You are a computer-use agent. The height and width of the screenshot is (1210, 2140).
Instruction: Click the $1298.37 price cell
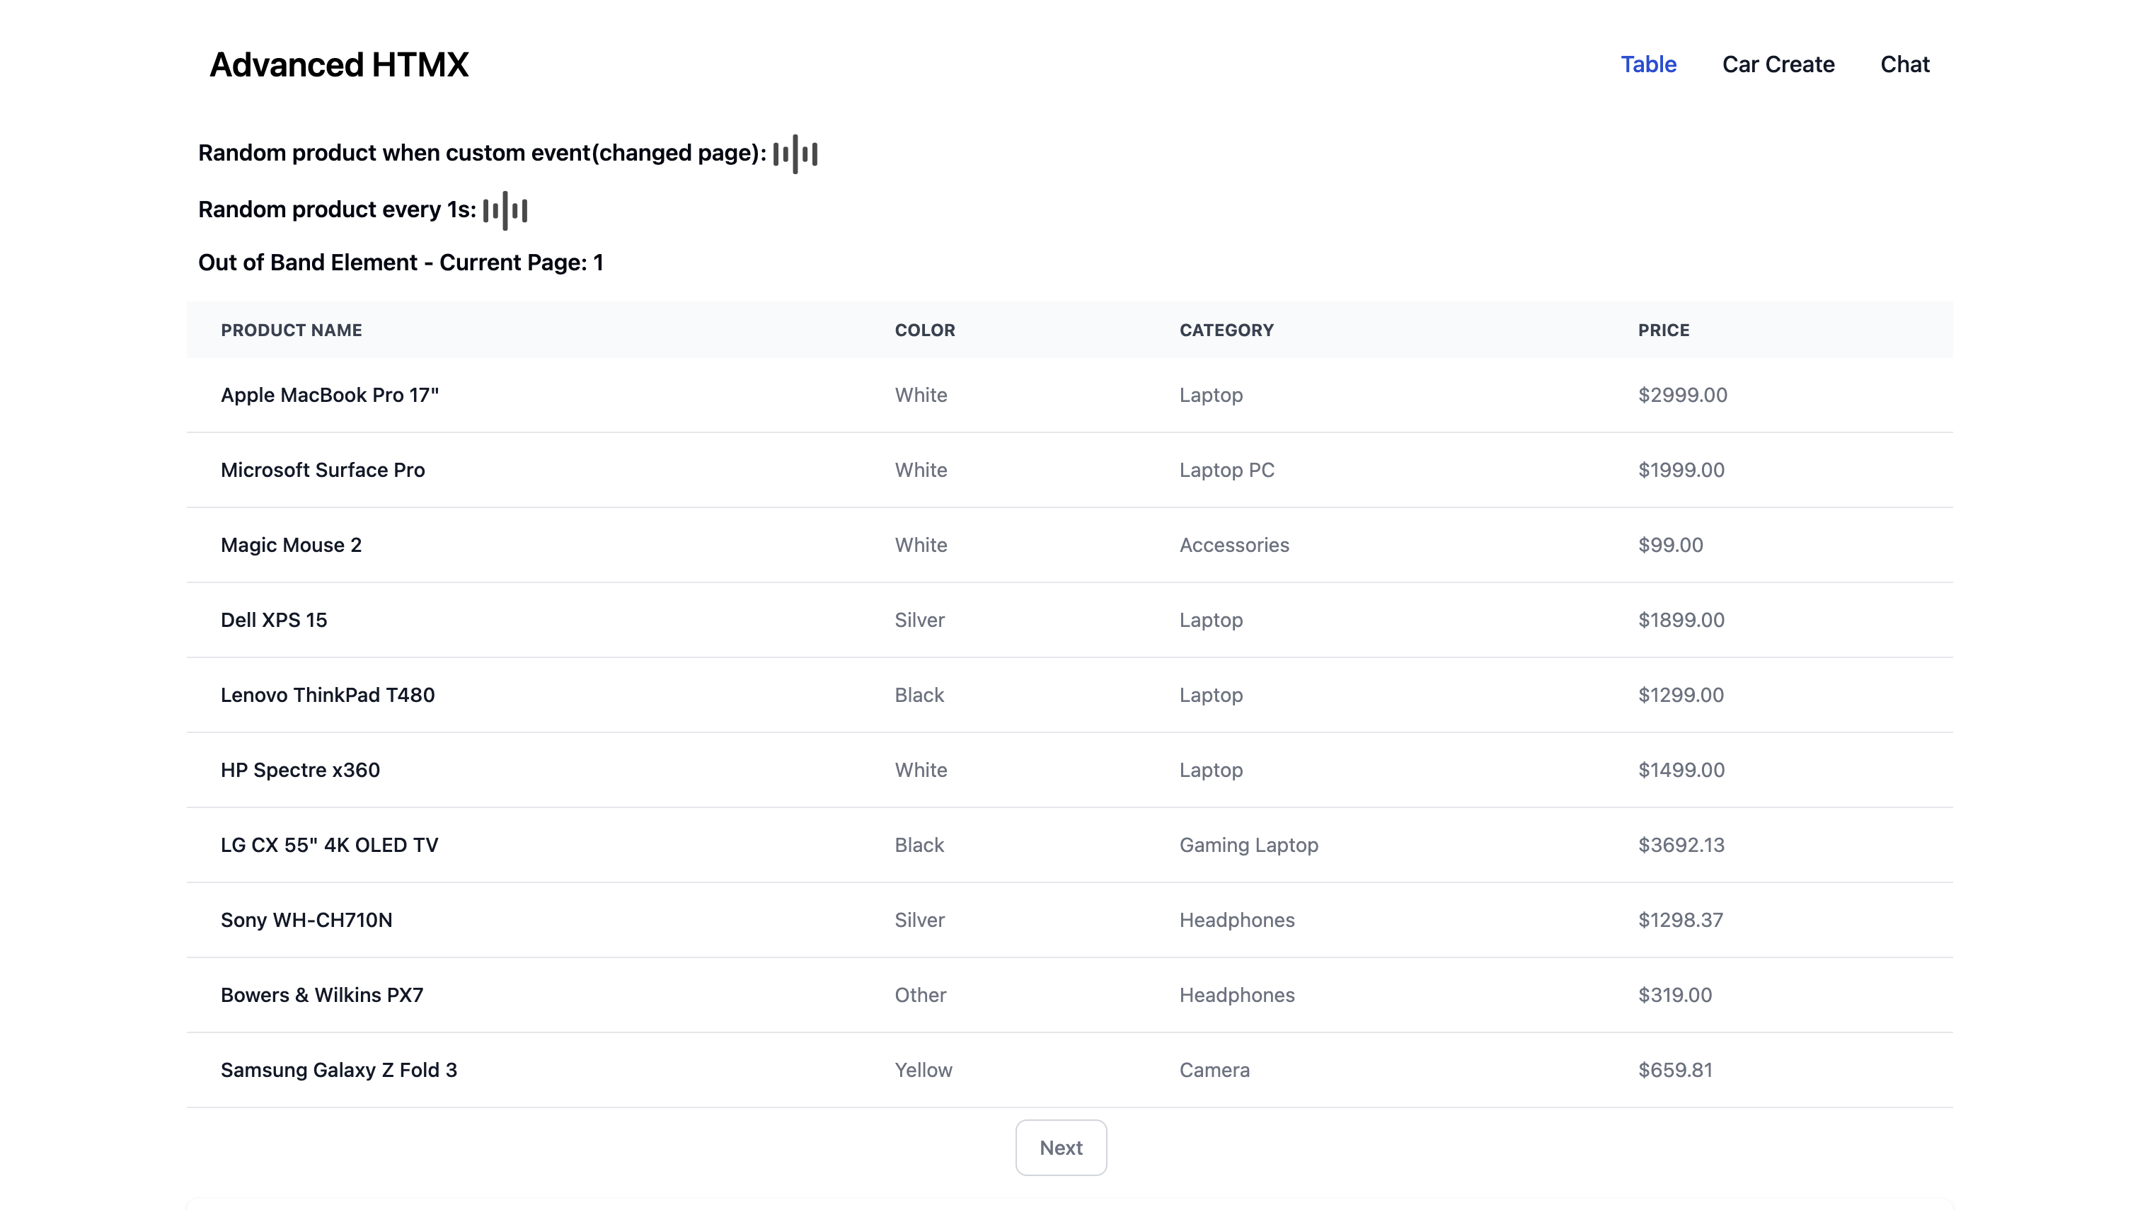1679,919
